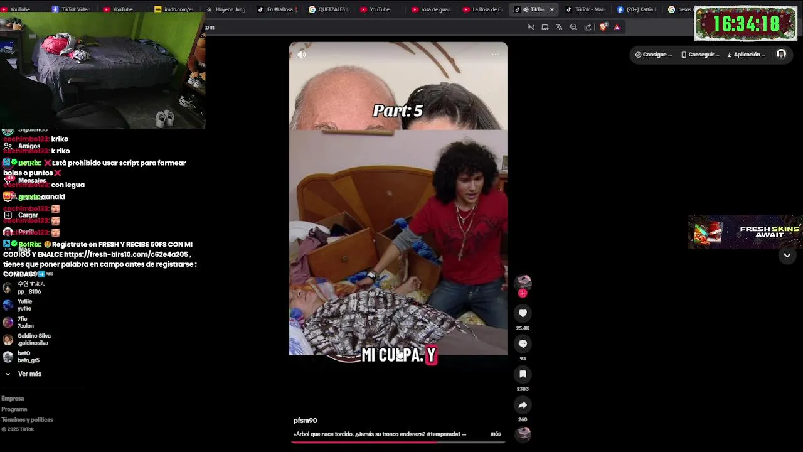Viewport: 803px width, 452px height.
Task: Open the video three-dots options menu
Action: coord(495,55)
